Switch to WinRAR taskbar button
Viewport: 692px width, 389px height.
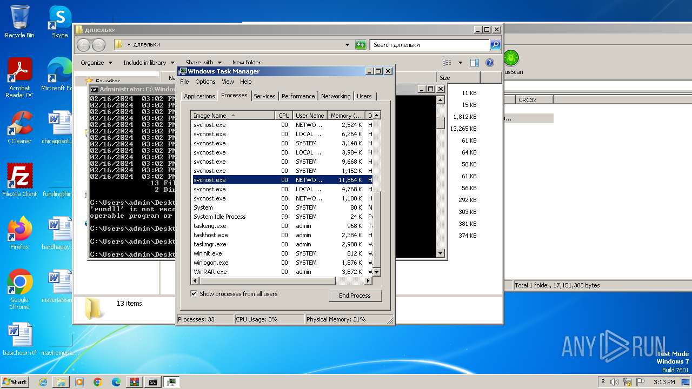135,382
